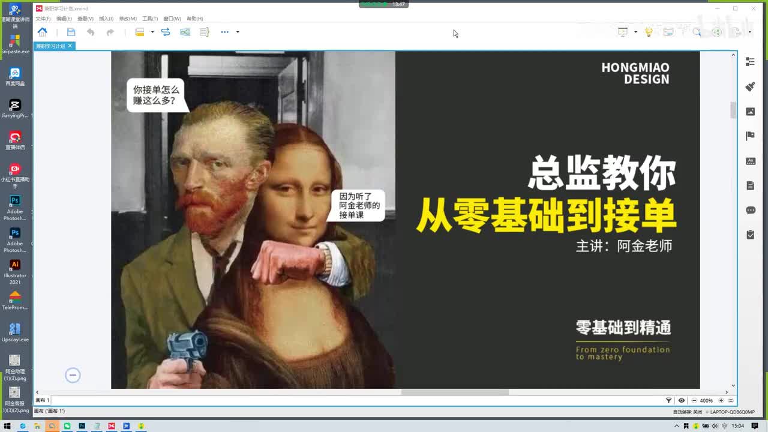Screen dimensions: 768x432
Task: Open dropdown arrow beside Topic icon
Action: tap(152, 32)
